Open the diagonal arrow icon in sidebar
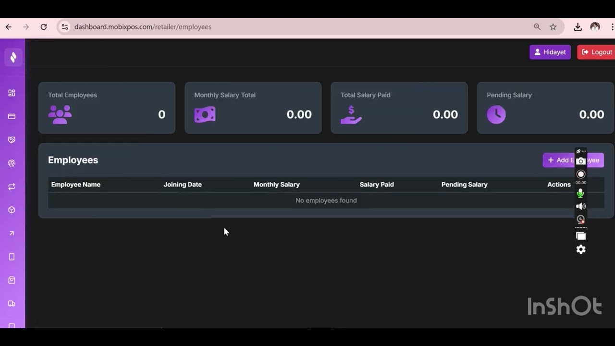This screenshot has height=346, width=615. pos(12,234)
